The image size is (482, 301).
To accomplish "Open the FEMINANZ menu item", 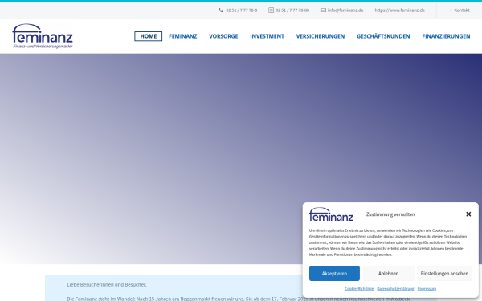I will click(x=183, y=36).
